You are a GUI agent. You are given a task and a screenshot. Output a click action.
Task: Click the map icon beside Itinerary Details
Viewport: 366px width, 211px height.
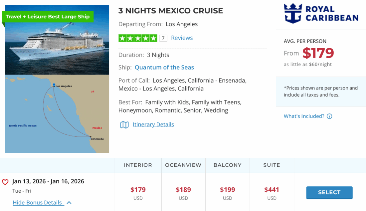click(124, 125)
